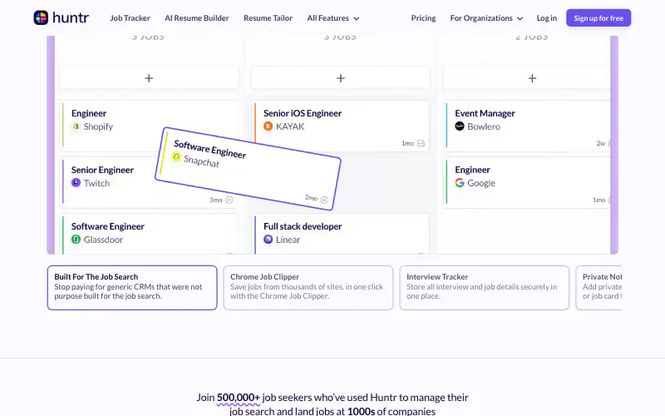Click Sign up for free button
Screen dimensions: 665x416
[x=598, y=18]
